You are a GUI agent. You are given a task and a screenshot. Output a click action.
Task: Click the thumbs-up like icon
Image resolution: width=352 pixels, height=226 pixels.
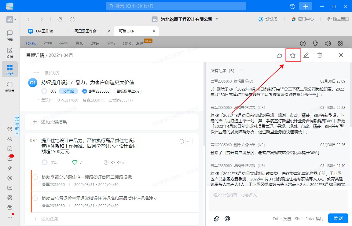tap(279, 55)
